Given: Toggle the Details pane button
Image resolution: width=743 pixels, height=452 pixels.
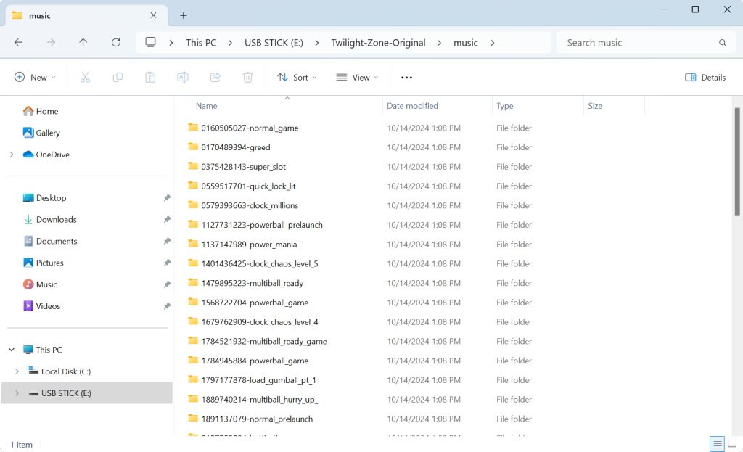Looking at the screenshot, I should 705,77.
